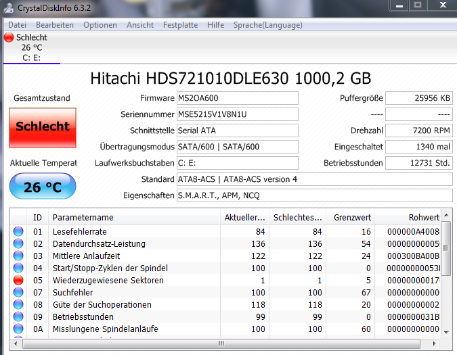
Task: Click the horizontal scrollbar thumb
Action: click(221, 344)
